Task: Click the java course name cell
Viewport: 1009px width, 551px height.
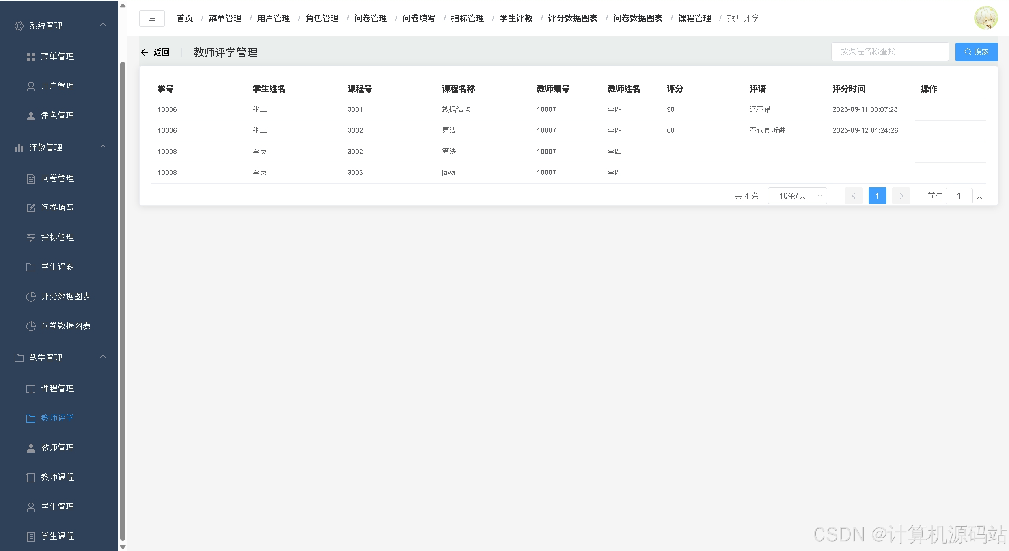Action: [448, 173]
